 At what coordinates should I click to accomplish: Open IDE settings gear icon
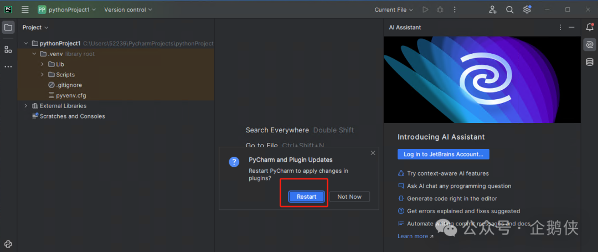tap(527, 9)
